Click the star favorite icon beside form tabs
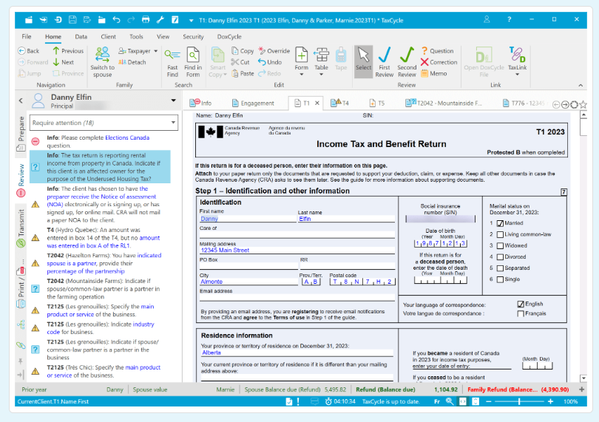This screenshot has height=422, width=599. (583, 104)
